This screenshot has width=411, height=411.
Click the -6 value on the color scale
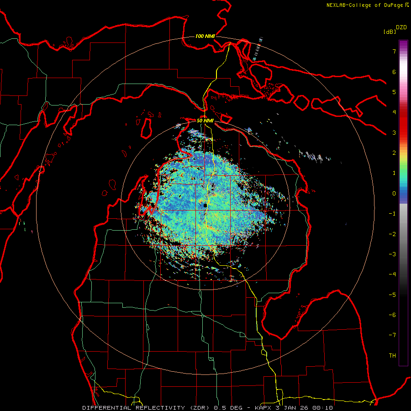[392, 315]
